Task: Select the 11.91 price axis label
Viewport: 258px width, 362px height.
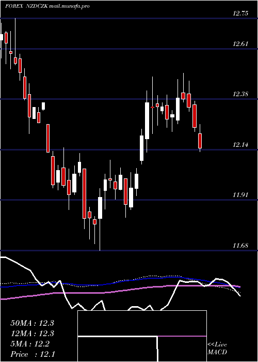Action: (x=240, y=195)
